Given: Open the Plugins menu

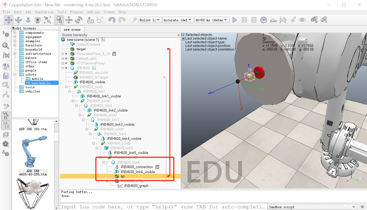Looking at the screenshot, I should coord(77,12).
